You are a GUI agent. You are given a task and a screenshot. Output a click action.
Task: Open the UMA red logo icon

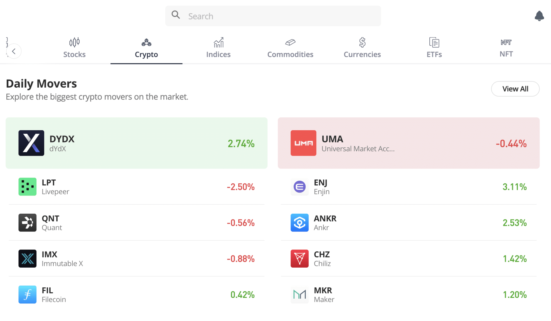point(303,143)
